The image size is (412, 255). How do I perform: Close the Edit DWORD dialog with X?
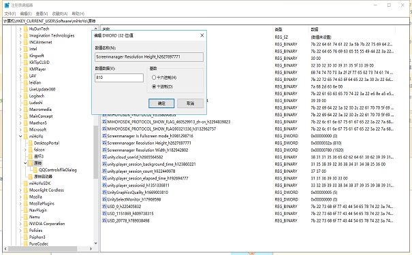click(202, 35)
